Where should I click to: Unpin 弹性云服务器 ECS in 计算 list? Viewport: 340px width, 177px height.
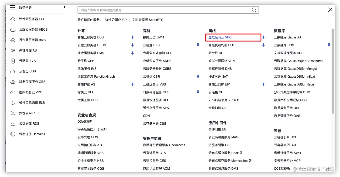(x=133, y=37)
